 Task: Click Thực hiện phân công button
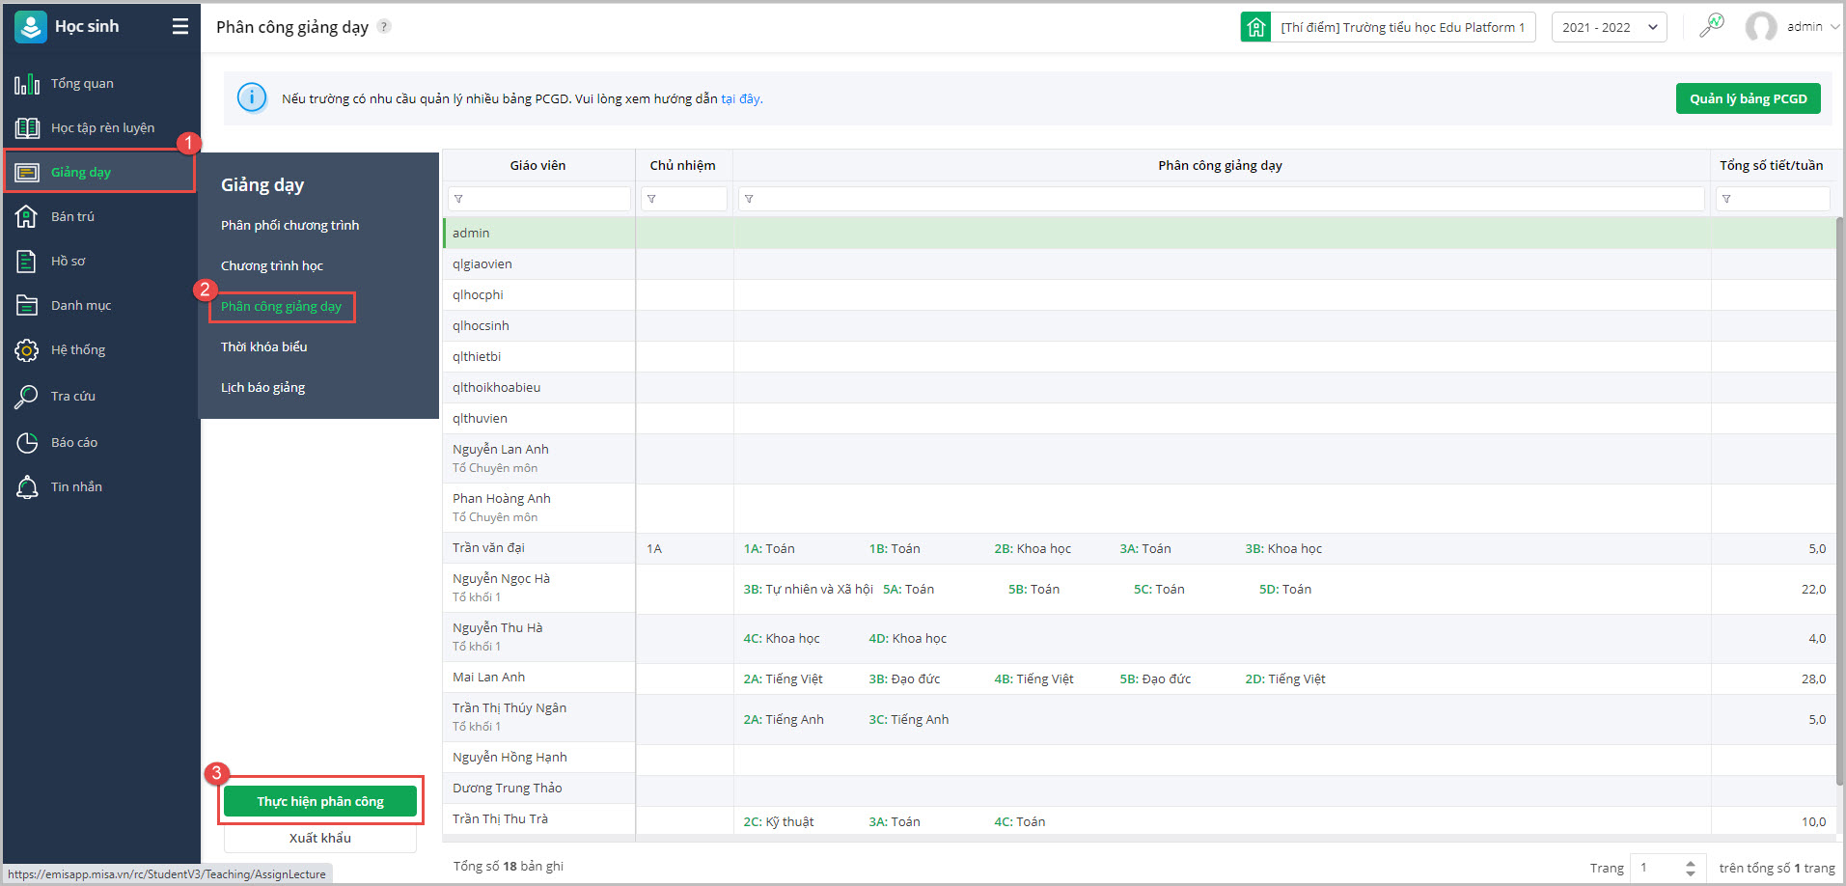[320, 802]
